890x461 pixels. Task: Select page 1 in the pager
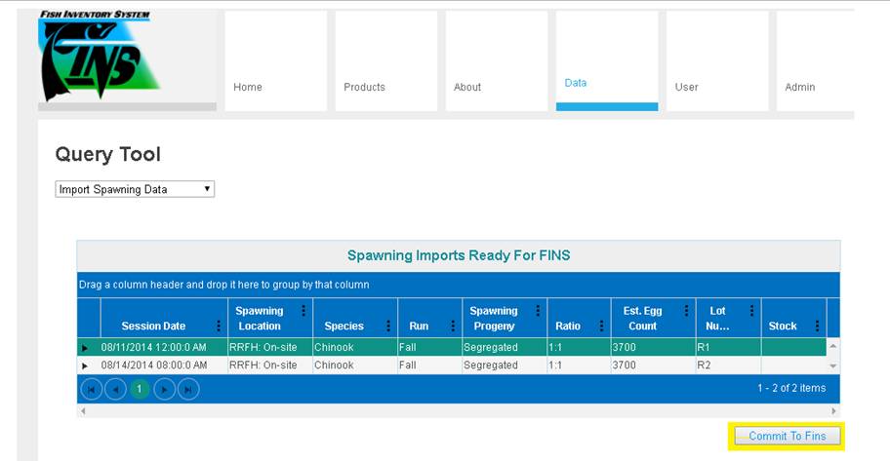coord(140,389)
